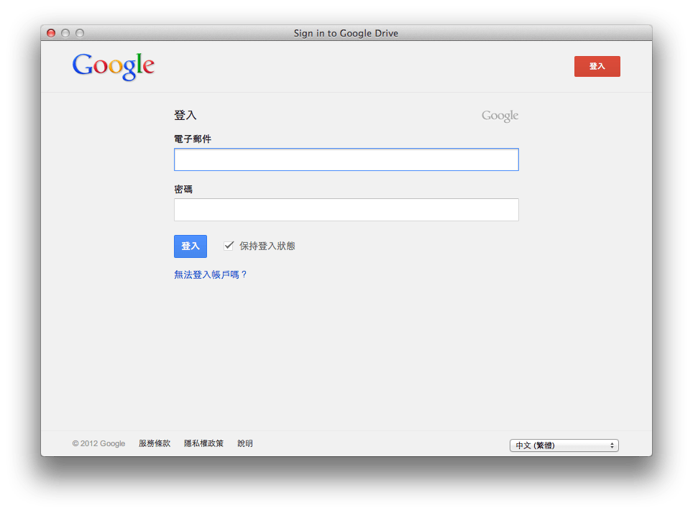
Task: Click the 電子郵件 field label
Action: pos(193,139)
